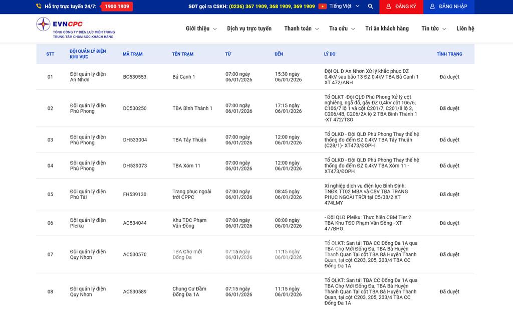The height and width of the screenshot is (310, 513).
Task: Call the 1900 1909 hotline badge
Action: (117, 7)
